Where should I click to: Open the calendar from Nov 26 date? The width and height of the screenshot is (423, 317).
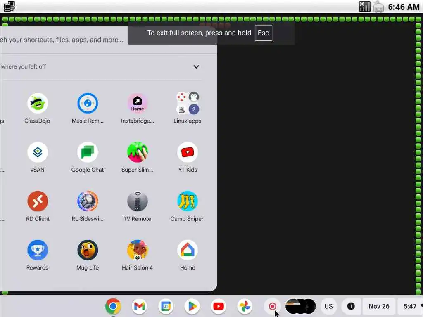pos(379,306)
